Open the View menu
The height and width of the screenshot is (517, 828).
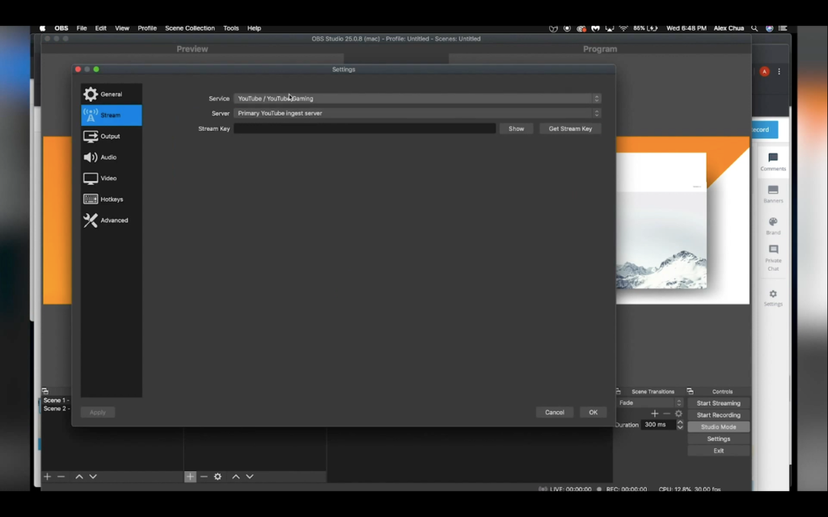pos(122,28)
